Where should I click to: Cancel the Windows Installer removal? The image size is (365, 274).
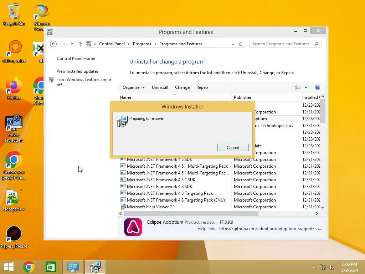pos(233,147)
